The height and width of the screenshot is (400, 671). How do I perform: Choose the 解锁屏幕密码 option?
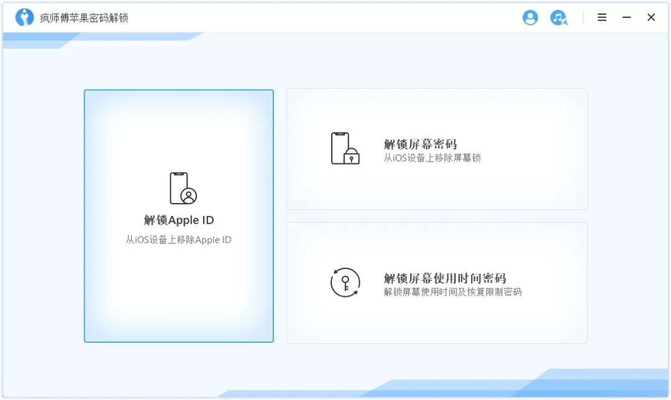[436, 149]
